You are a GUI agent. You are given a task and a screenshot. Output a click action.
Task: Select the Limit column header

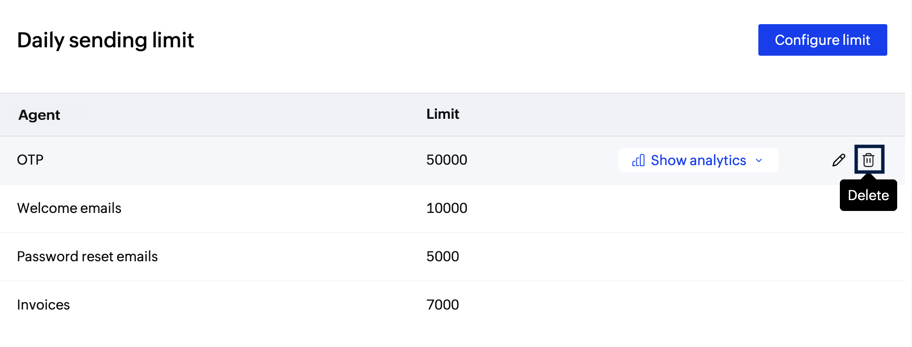tap(442, 114)
